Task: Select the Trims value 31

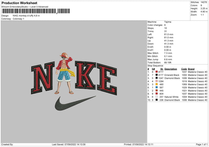Action: tap(165, 31)
